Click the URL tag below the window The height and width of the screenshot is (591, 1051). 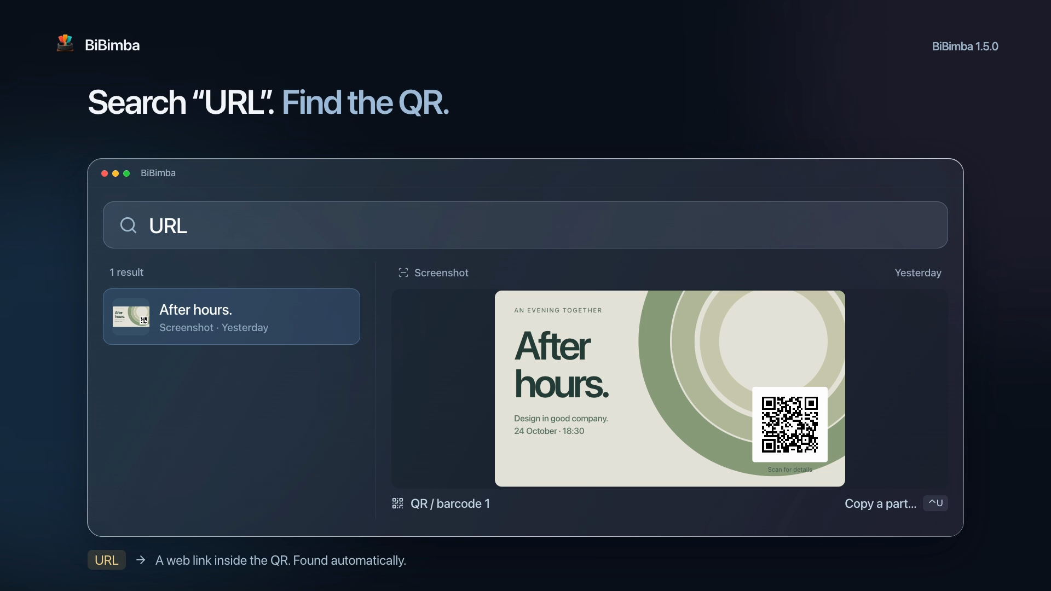[107, 560]
